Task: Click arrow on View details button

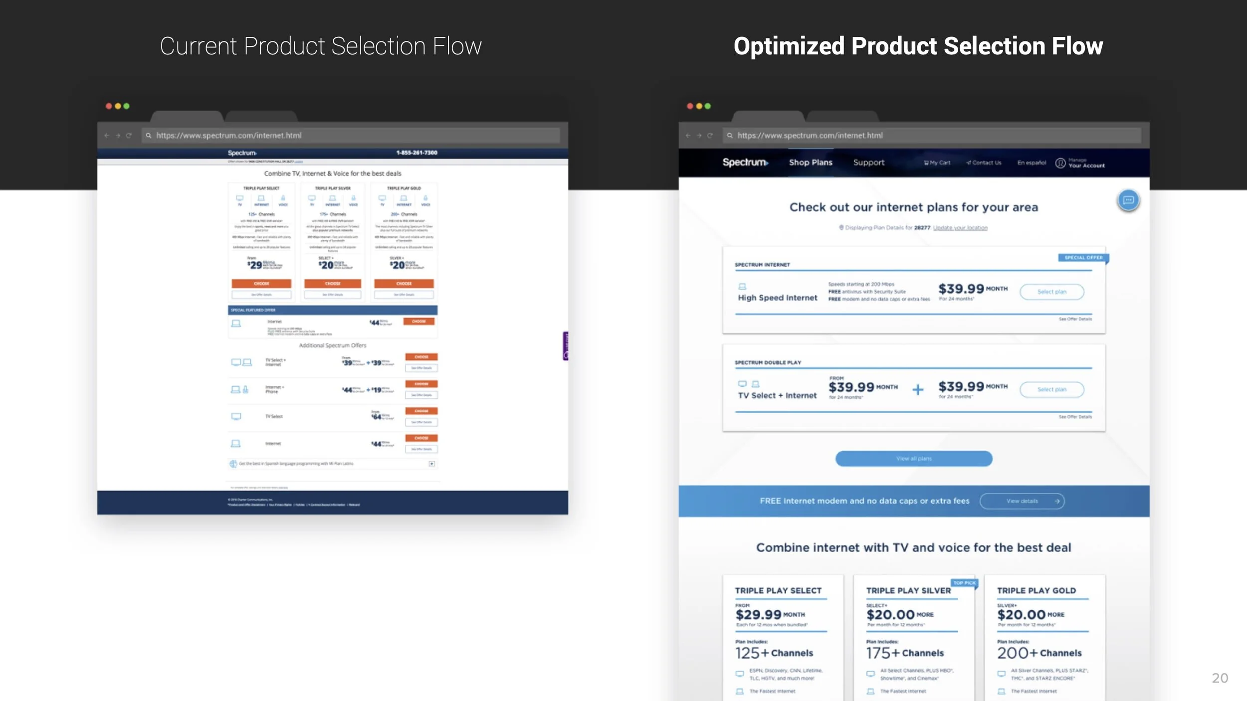Action: 1057,501
